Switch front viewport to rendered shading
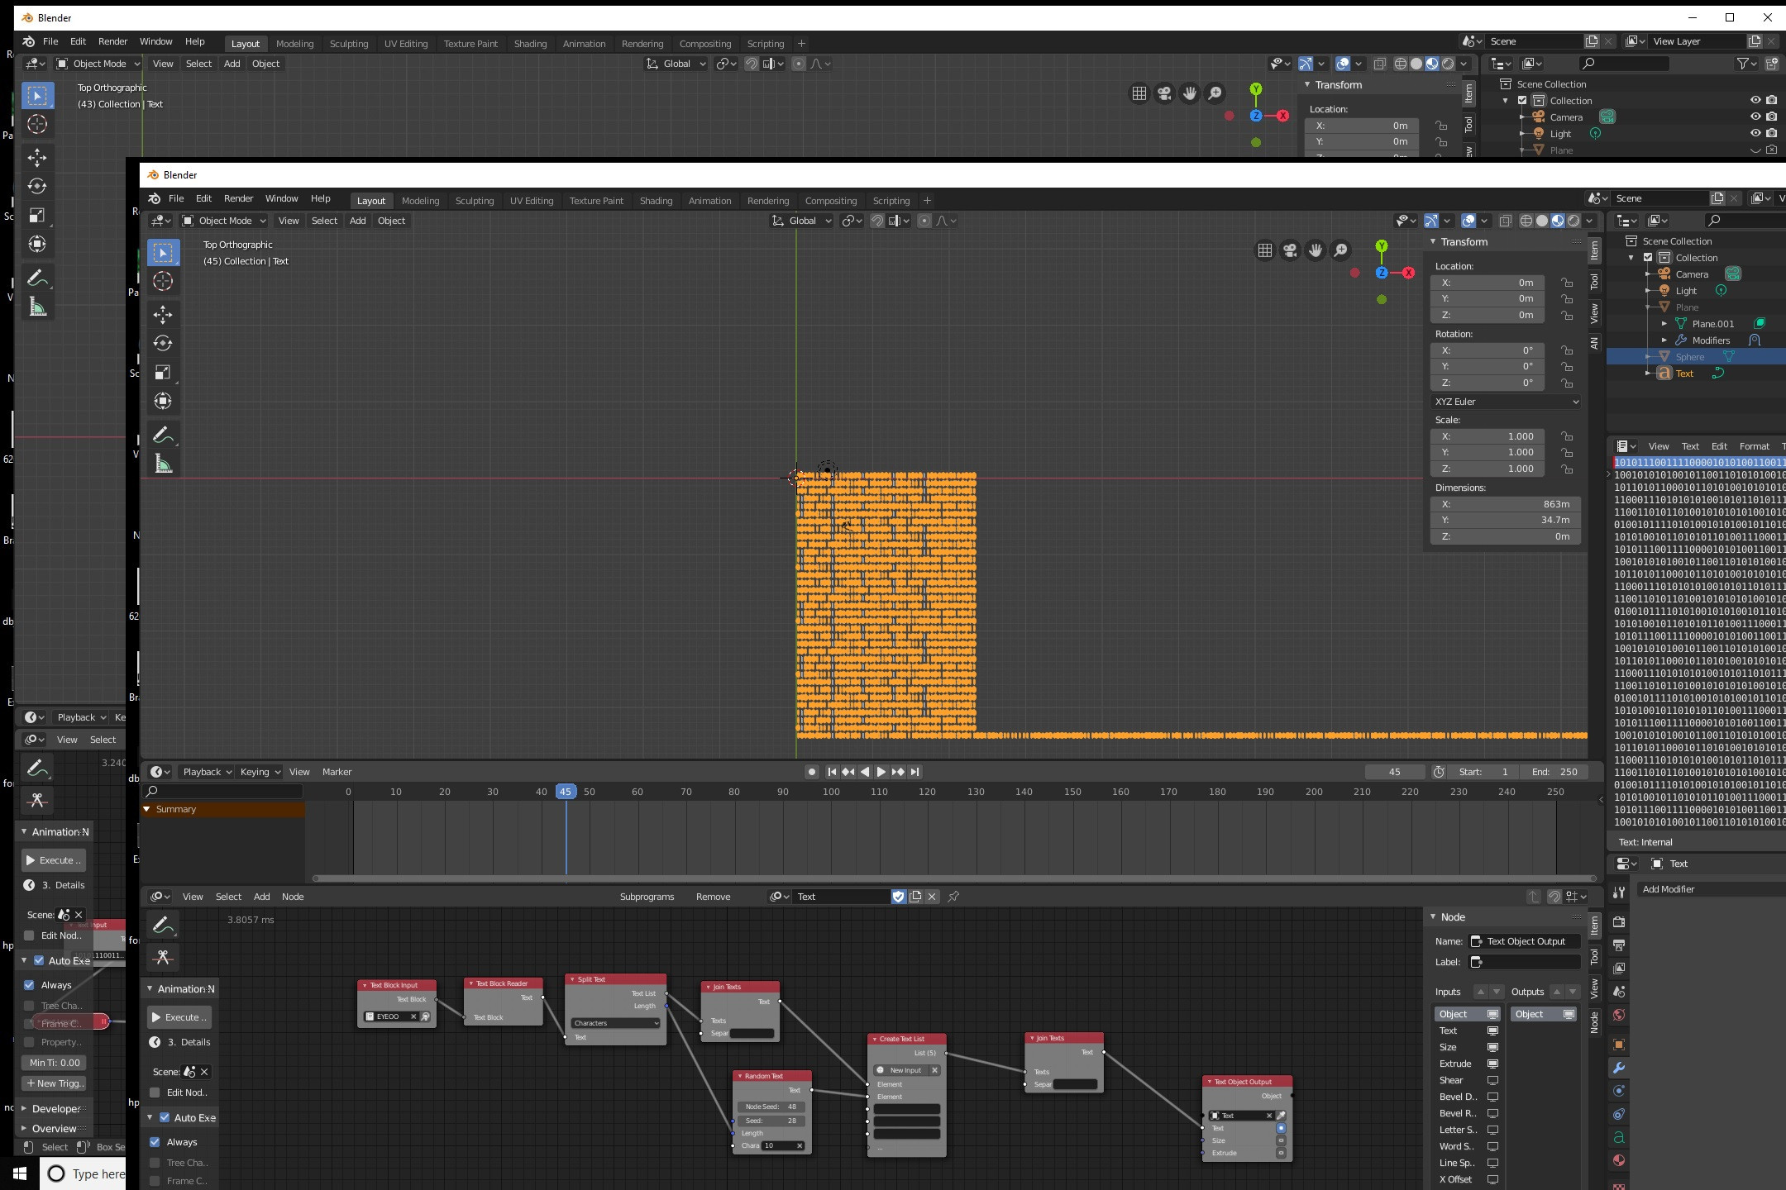This screenshot has width=1786, height=1190. tap(1573, 221)
